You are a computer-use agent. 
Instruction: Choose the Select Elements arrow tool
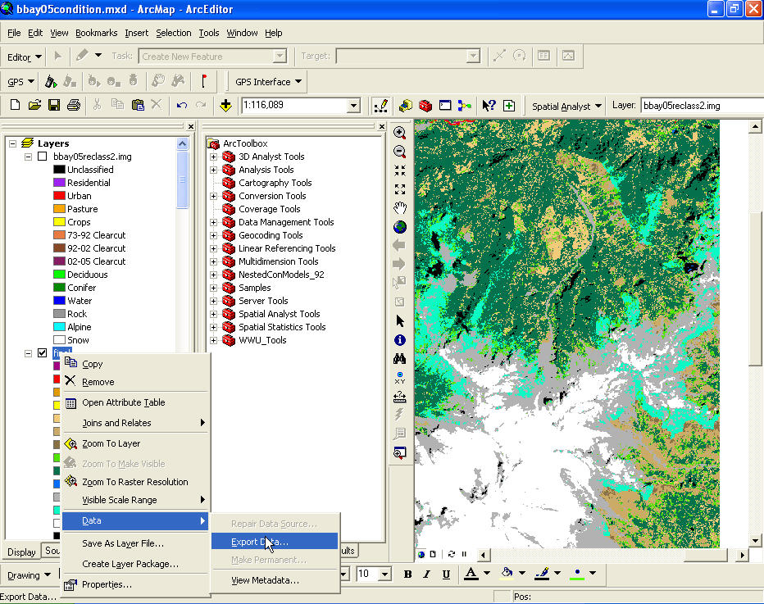[x=399, y=321]
